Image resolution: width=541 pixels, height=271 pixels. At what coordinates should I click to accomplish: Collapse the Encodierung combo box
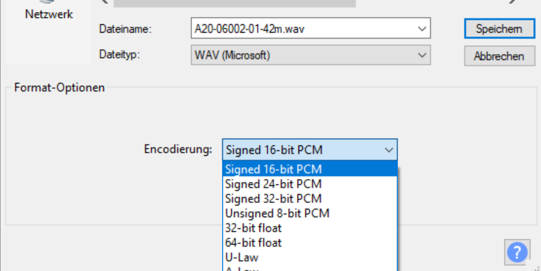(x=388, y=150)
